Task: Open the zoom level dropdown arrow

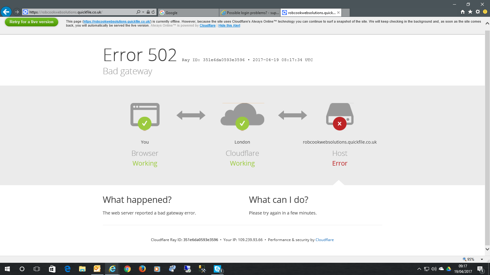Action: [482, 259]
